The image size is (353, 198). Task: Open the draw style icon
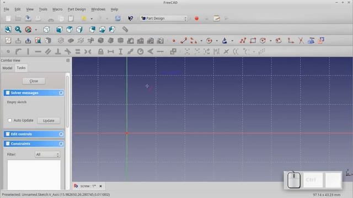28,29
